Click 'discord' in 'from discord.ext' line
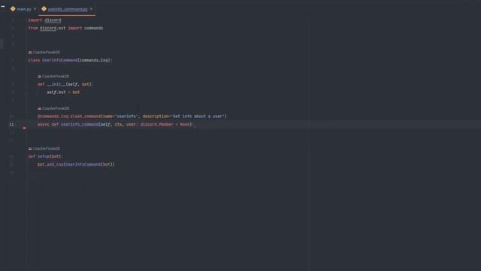The image size is (481, 271). pos(48,28)
